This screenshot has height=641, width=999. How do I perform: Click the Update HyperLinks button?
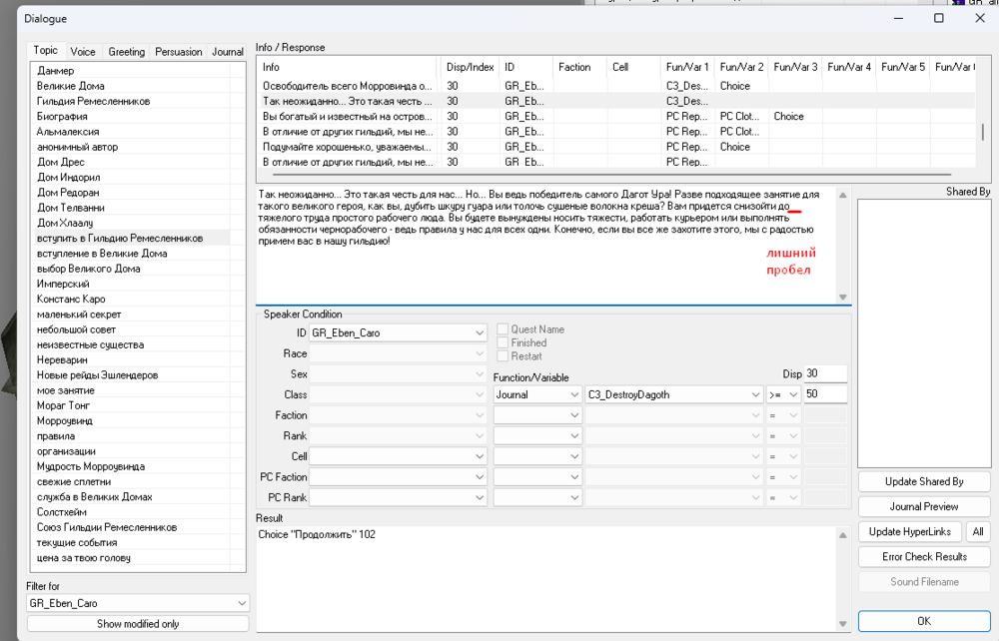[910, 531]
